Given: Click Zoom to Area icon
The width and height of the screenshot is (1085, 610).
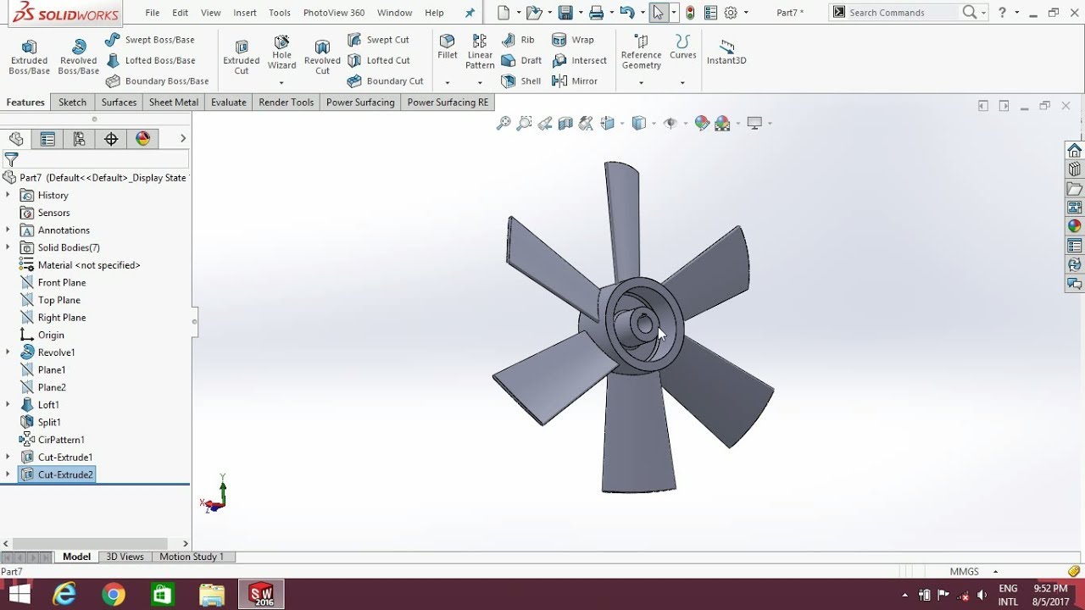Looking at the screenshot, I should pyautogui.click(x=524, y=124).
